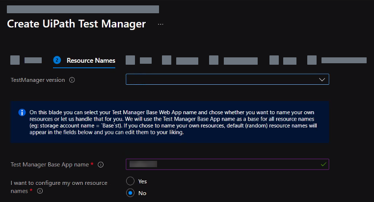The width and height of the screenshot is (374, 202).
Task: Select the Resource Names tab
Action: pos(84,60)
